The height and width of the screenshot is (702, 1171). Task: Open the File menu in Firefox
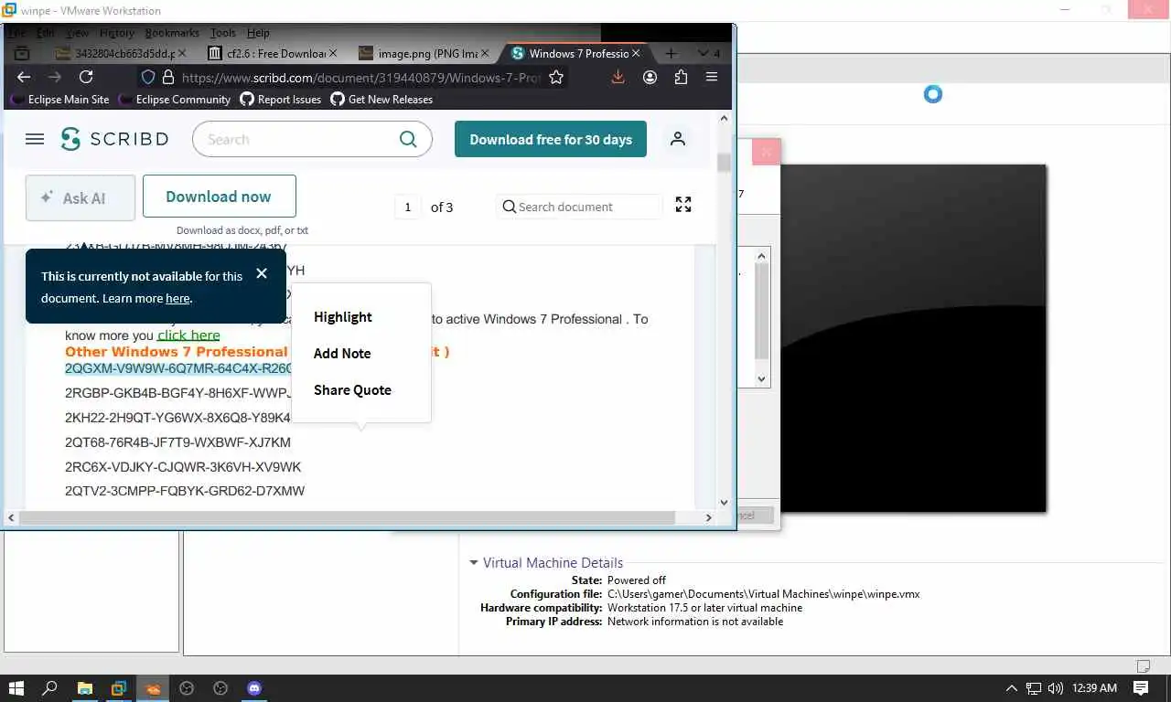point(17,33)
